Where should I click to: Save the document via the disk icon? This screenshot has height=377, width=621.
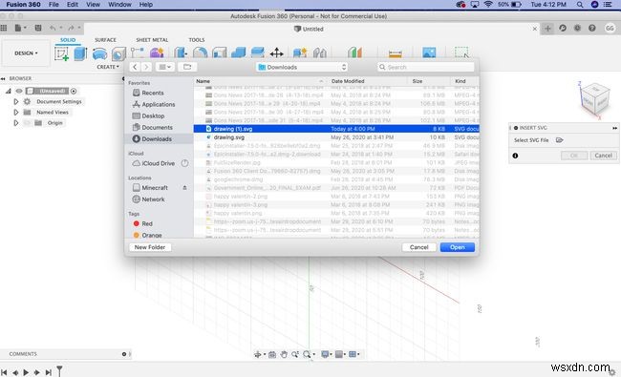(38, 28)
